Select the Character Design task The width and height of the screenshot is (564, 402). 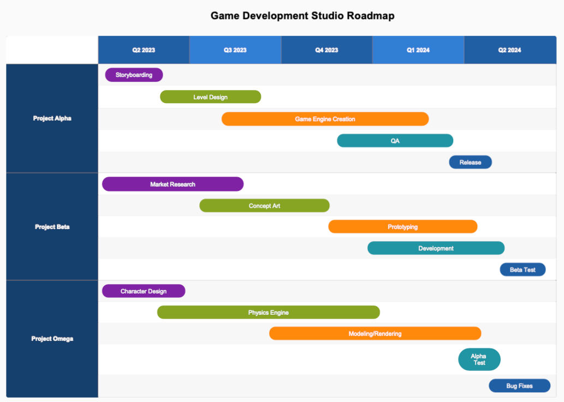[x=144, y=291]
